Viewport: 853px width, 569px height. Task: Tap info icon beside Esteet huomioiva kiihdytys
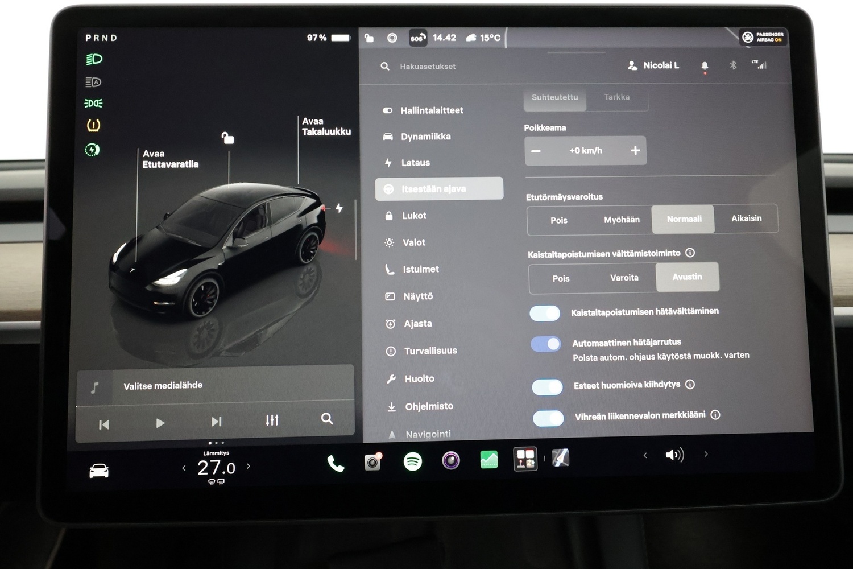[690, 384]
